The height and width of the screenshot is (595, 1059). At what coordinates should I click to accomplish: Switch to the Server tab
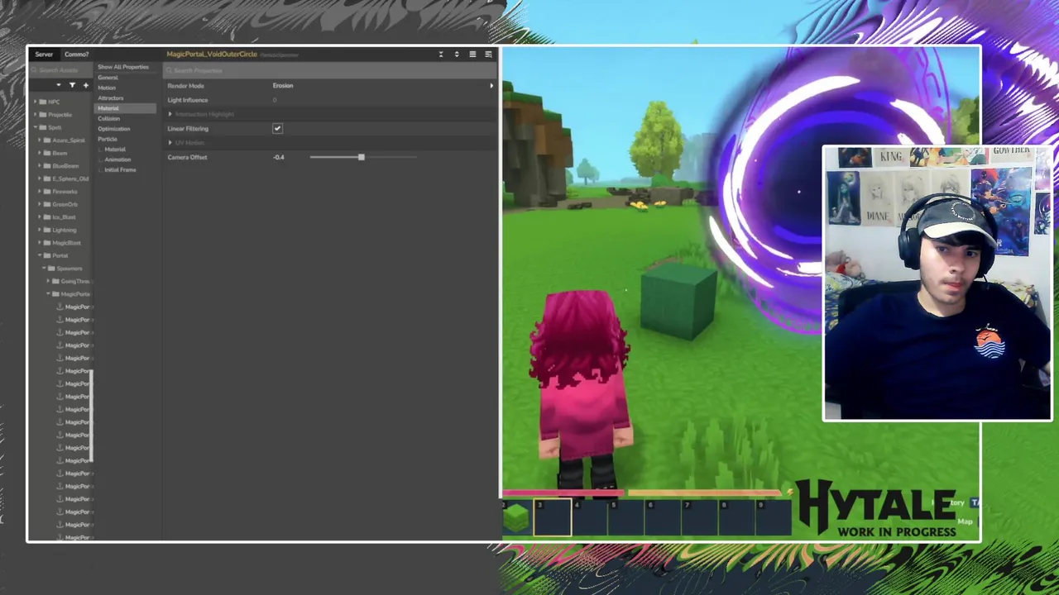44,55
